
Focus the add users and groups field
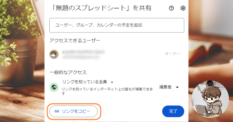click(116, 25)
